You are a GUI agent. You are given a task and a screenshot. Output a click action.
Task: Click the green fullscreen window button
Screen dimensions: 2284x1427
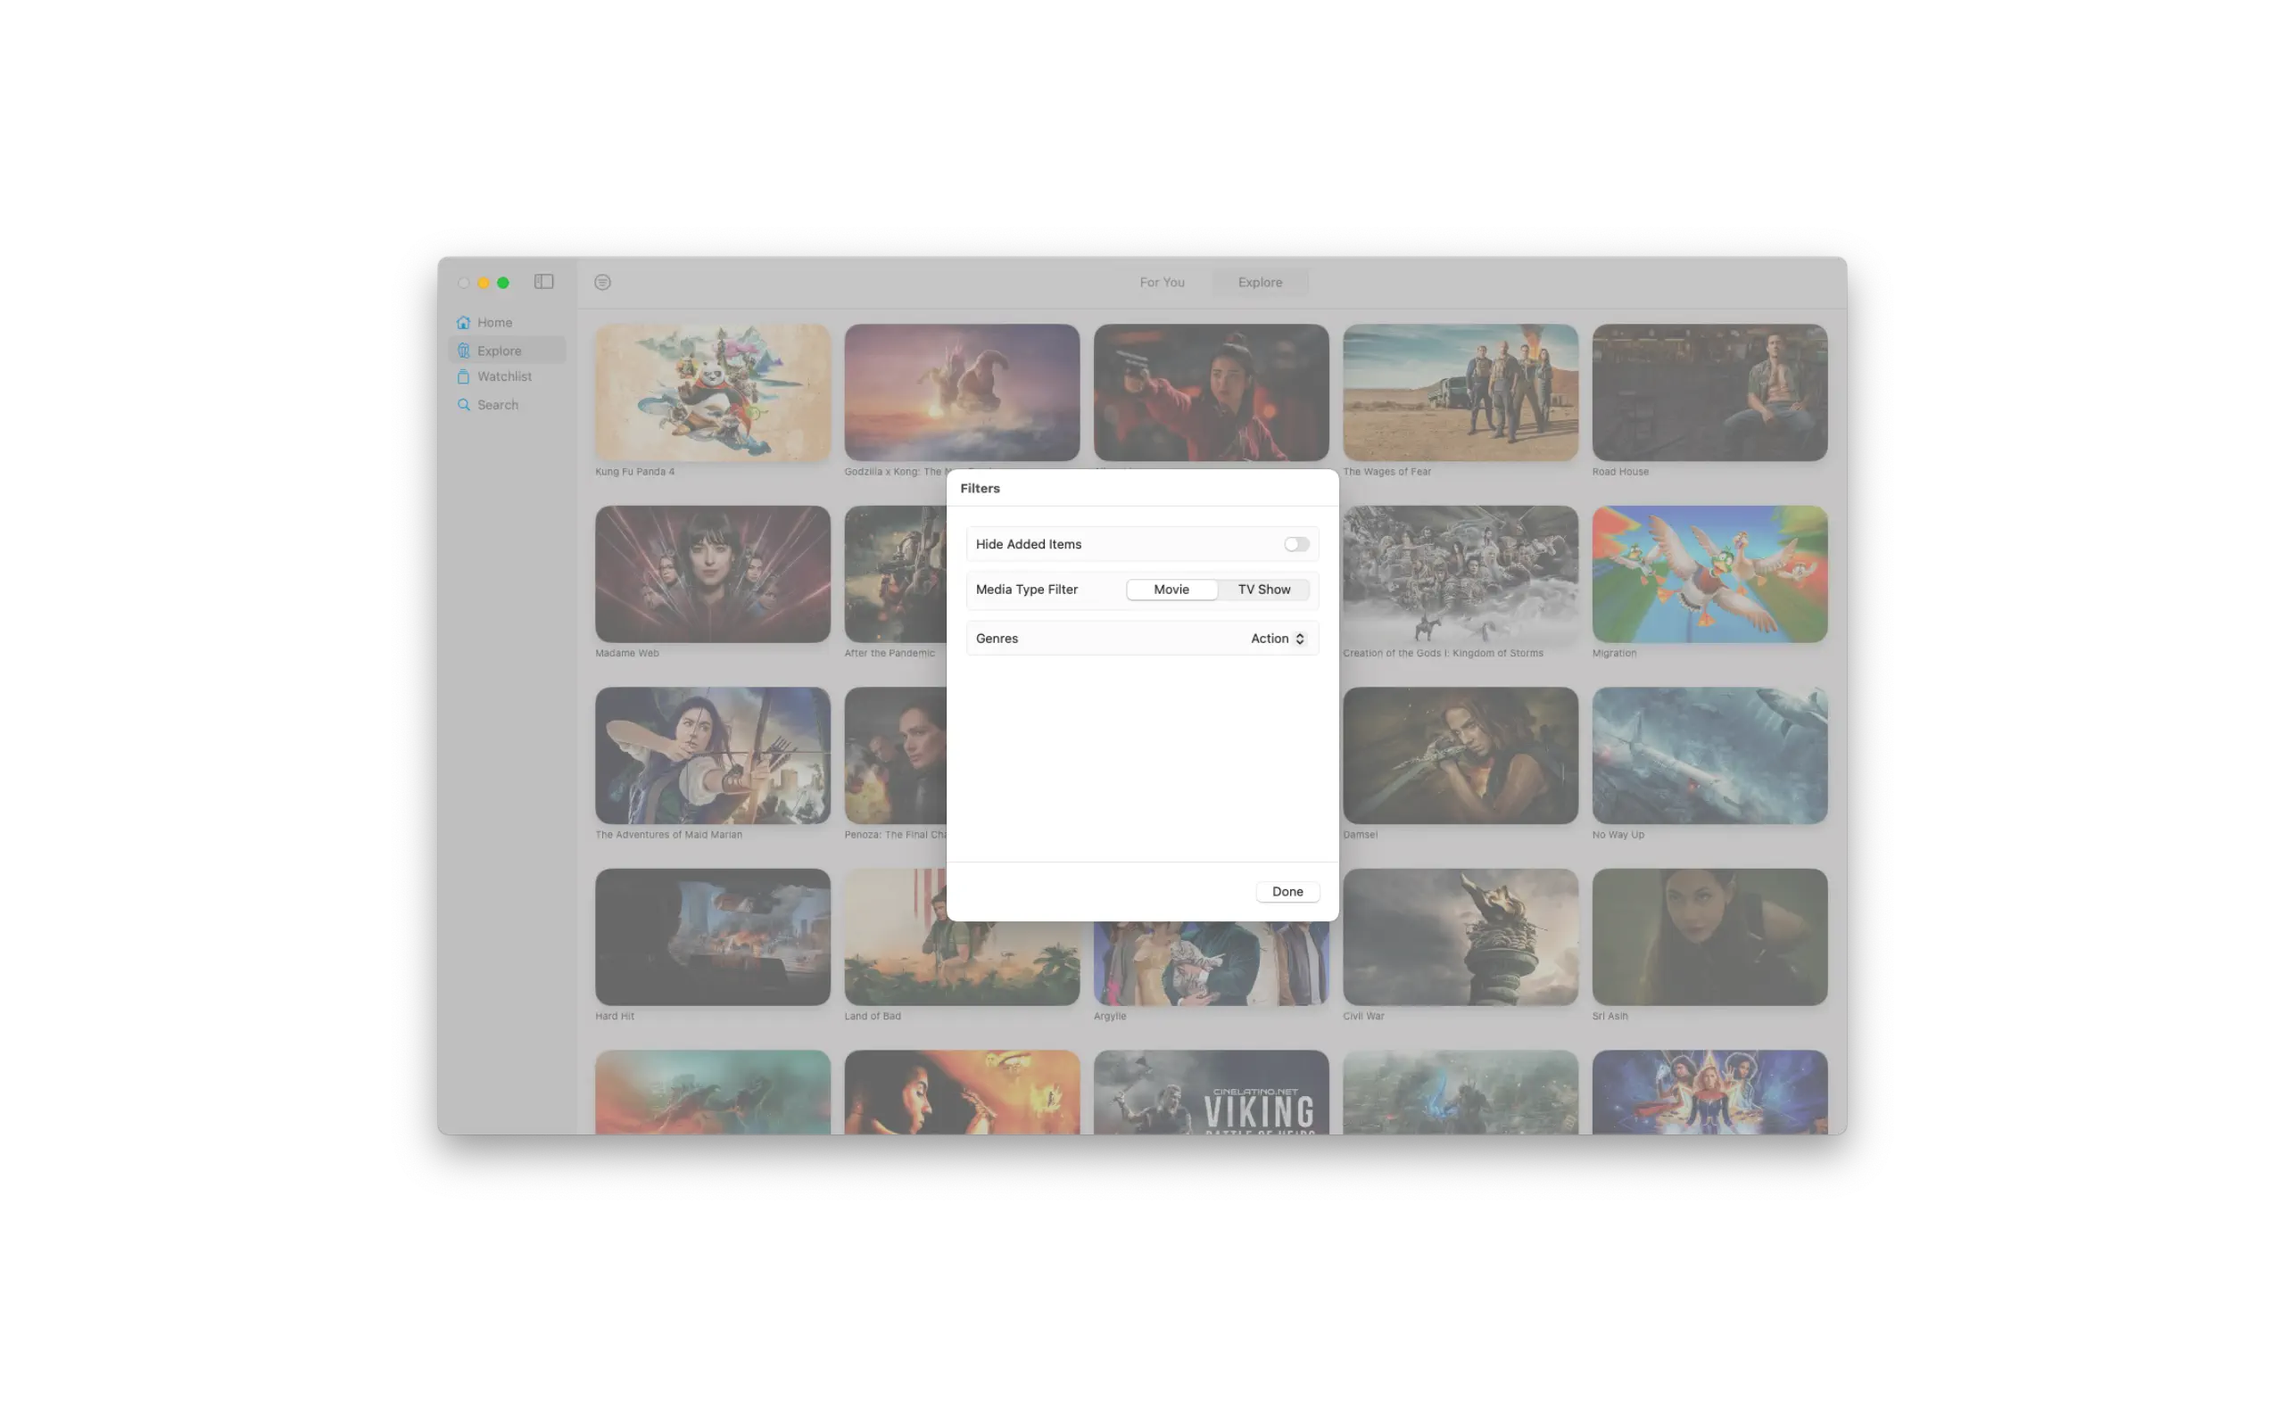[x=503, y=283]
